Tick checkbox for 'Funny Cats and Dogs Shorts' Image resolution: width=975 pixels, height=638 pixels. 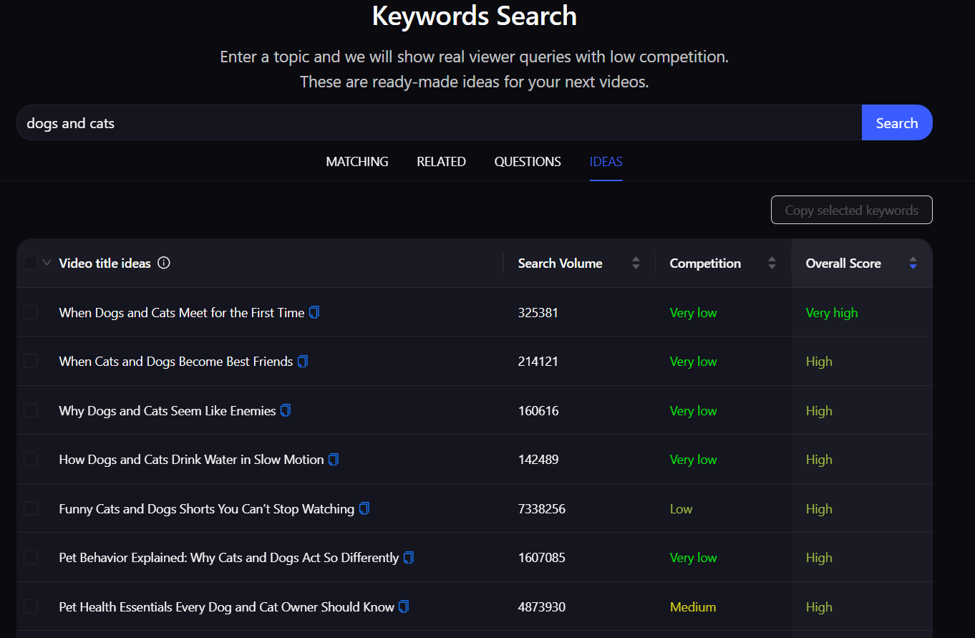pyautogui.click(x=31, y=508)
